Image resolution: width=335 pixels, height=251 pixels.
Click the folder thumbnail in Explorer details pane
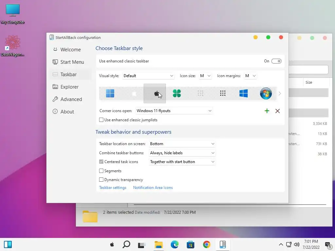pos(90,216)
